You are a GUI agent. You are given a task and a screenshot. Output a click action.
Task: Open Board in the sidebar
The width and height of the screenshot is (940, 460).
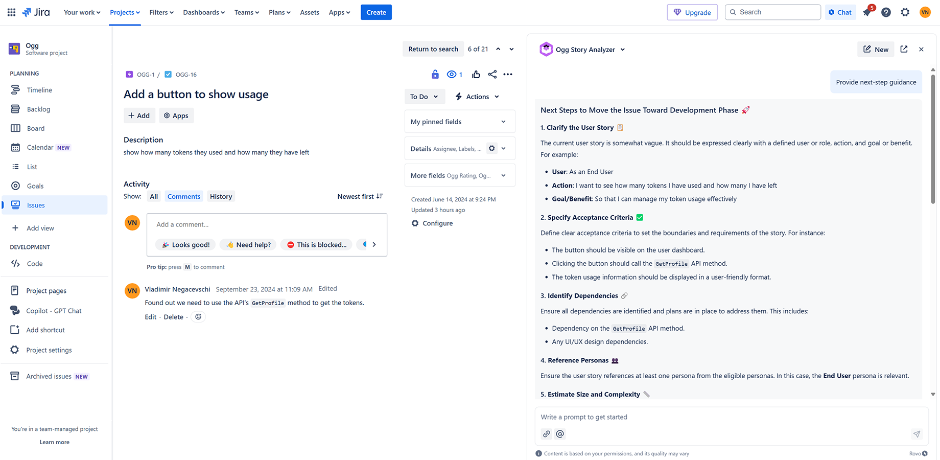tap(36, 128)
